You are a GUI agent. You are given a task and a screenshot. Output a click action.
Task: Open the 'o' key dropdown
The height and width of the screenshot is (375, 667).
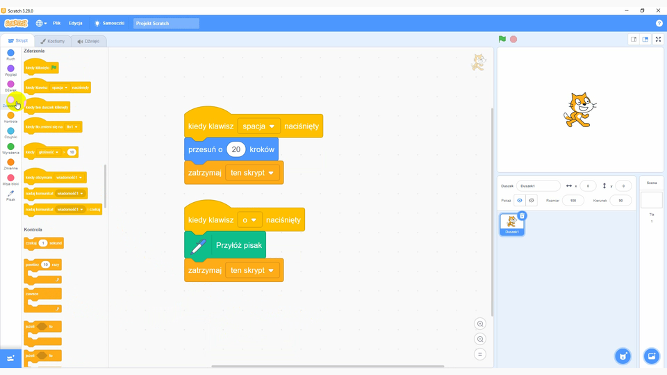(249, 220)
